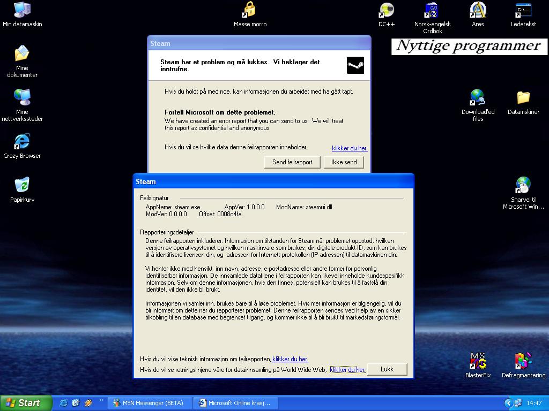
Task: Launch the Crazy Browser shortcut
Action: (x=22, y=142)
